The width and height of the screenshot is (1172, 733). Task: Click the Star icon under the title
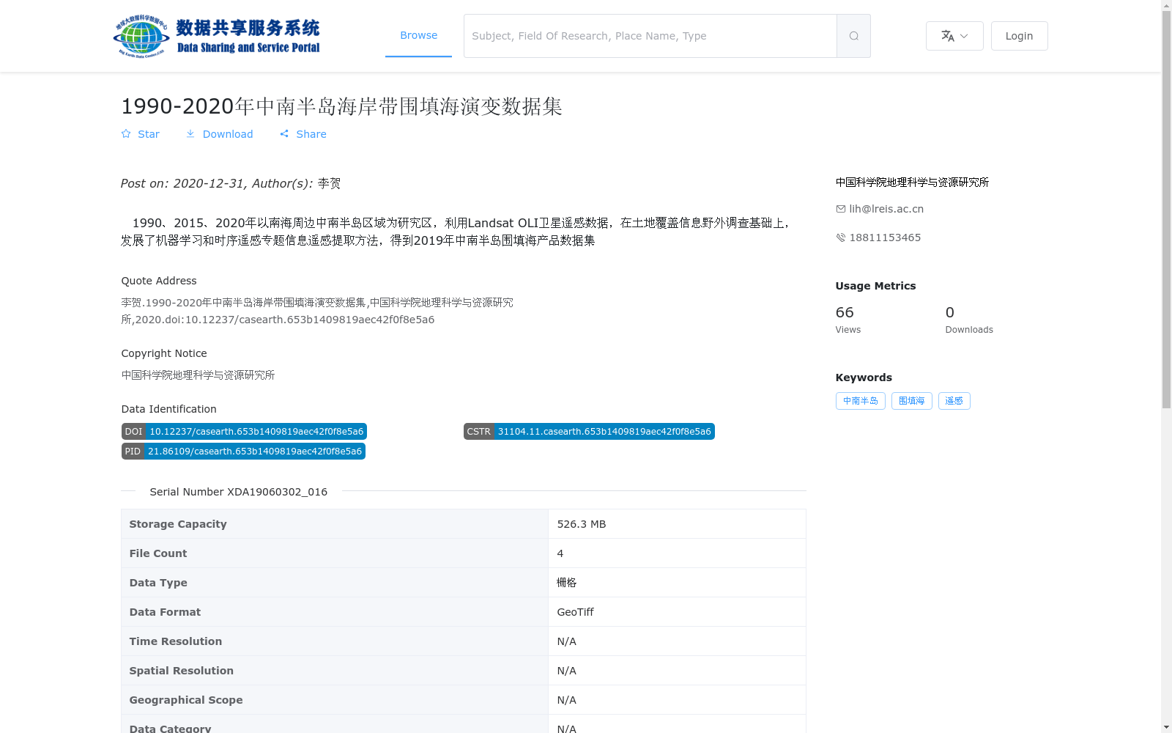click(126, 133)
